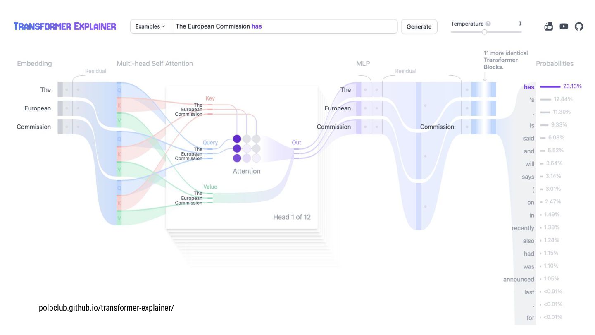This screenshot has height=335, width=595.
Task: Select the 'is' token in Probabilities
Action: 532,125
